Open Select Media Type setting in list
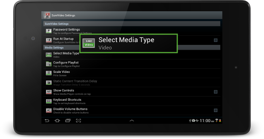The width and height of the screenshot is (264, 139). click(132, 55)
